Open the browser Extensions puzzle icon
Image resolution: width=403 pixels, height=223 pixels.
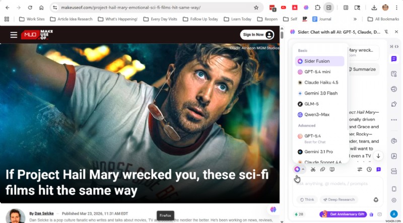pyautogui.click(x=317, y=8)
